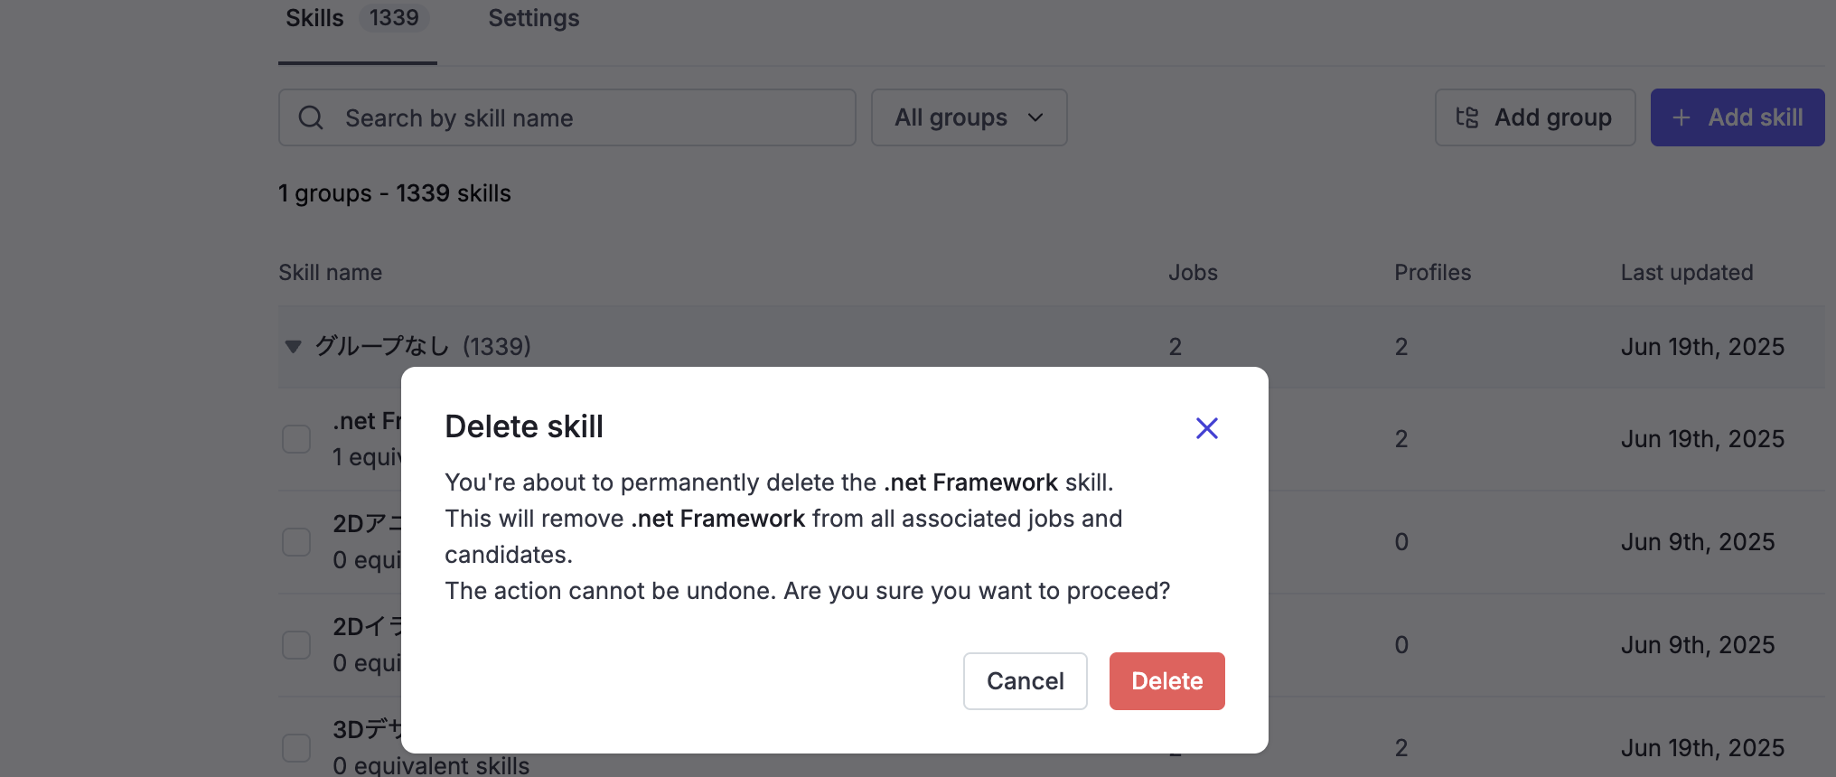Click the Profiles column header
Image resolution: width=1836 pixels, height=777 pixels.
(x=1432, y=273)
